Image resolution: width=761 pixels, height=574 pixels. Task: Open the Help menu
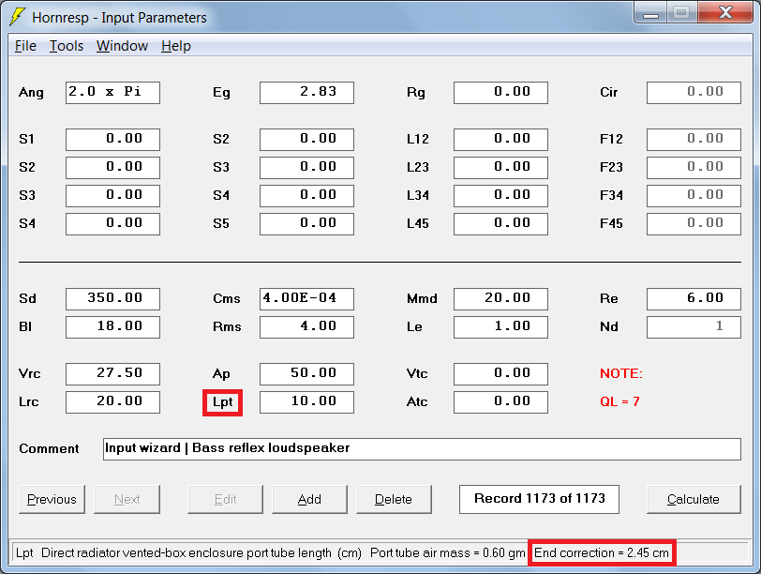[x=175, y=46]
